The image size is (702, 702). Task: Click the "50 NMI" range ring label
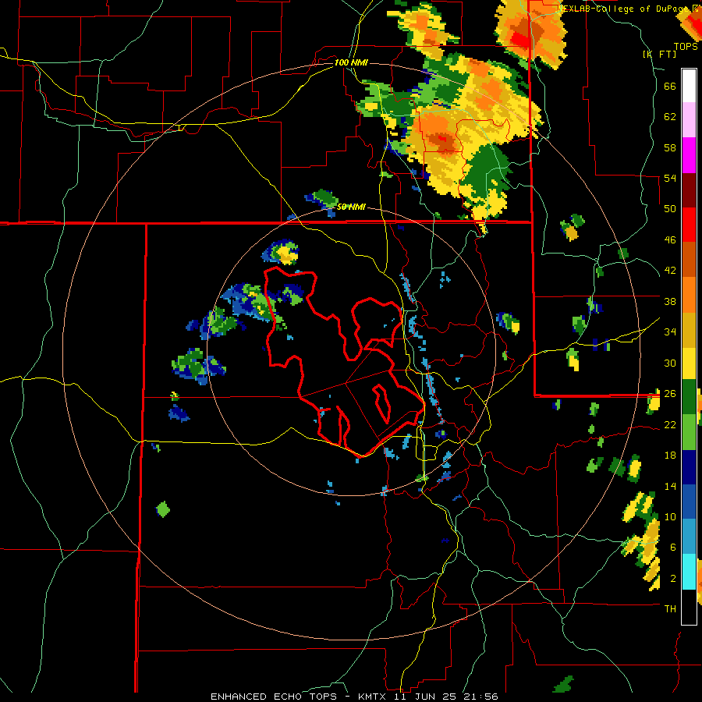(x=351, y=207)
